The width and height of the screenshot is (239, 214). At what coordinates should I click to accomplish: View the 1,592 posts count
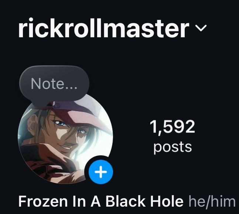pos(173,137)
